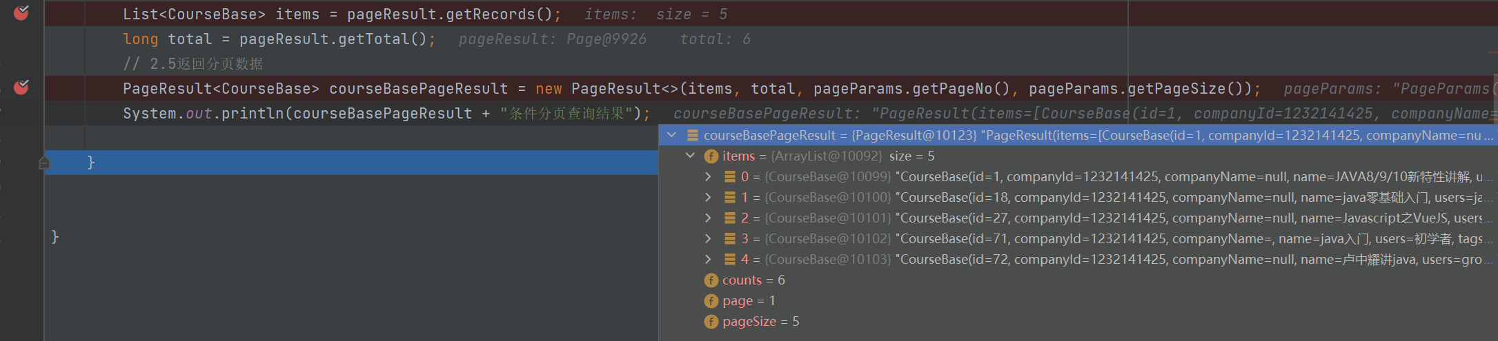Select field icon of items node

(x=711, y=156)
